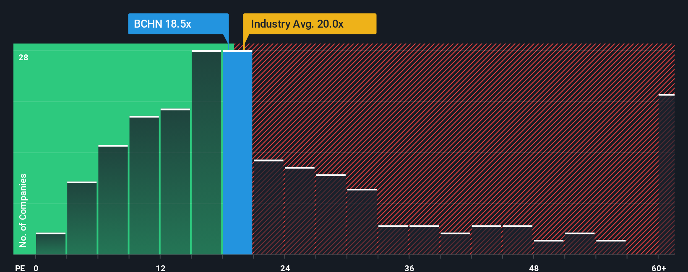The image size is (688, 272).
Task: Select the bar starting at PE 12
Action: click(x=175, y=182)
